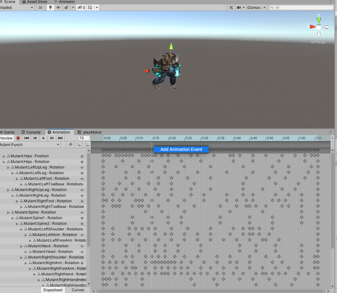Click scene search field
Screen dimensions: 337x293
coord(301,7)
